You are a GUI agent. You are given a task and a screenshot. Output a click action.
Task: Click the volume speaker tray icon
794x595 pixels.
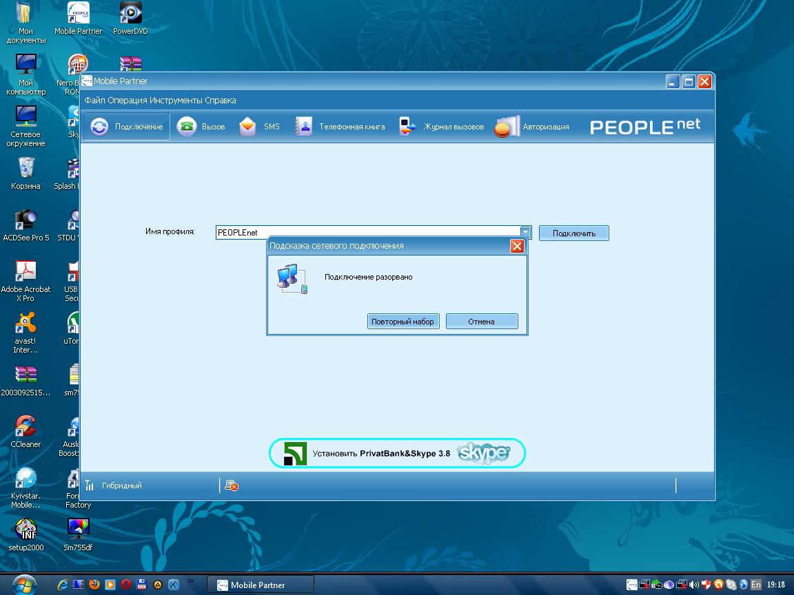pyautogui.click(x=694, y=585)
